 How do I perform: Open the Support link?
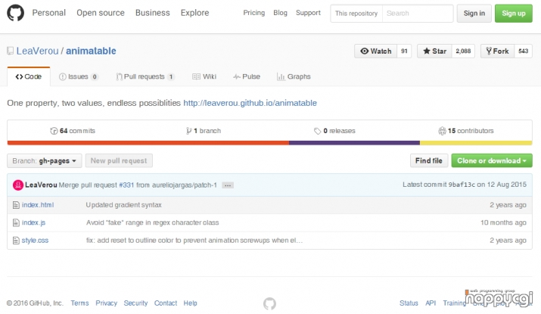[x=308, y=13]
